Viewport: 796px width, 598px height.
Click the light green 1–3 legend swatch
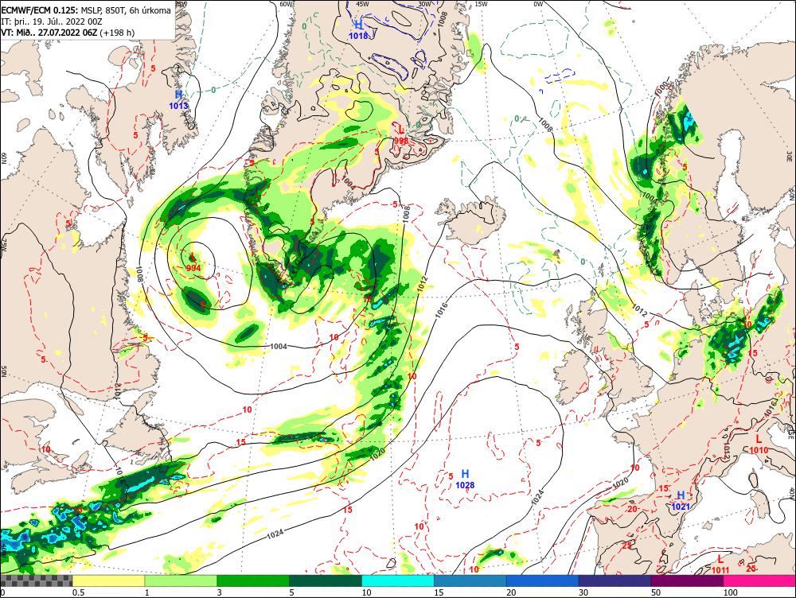tap(181, 581)
